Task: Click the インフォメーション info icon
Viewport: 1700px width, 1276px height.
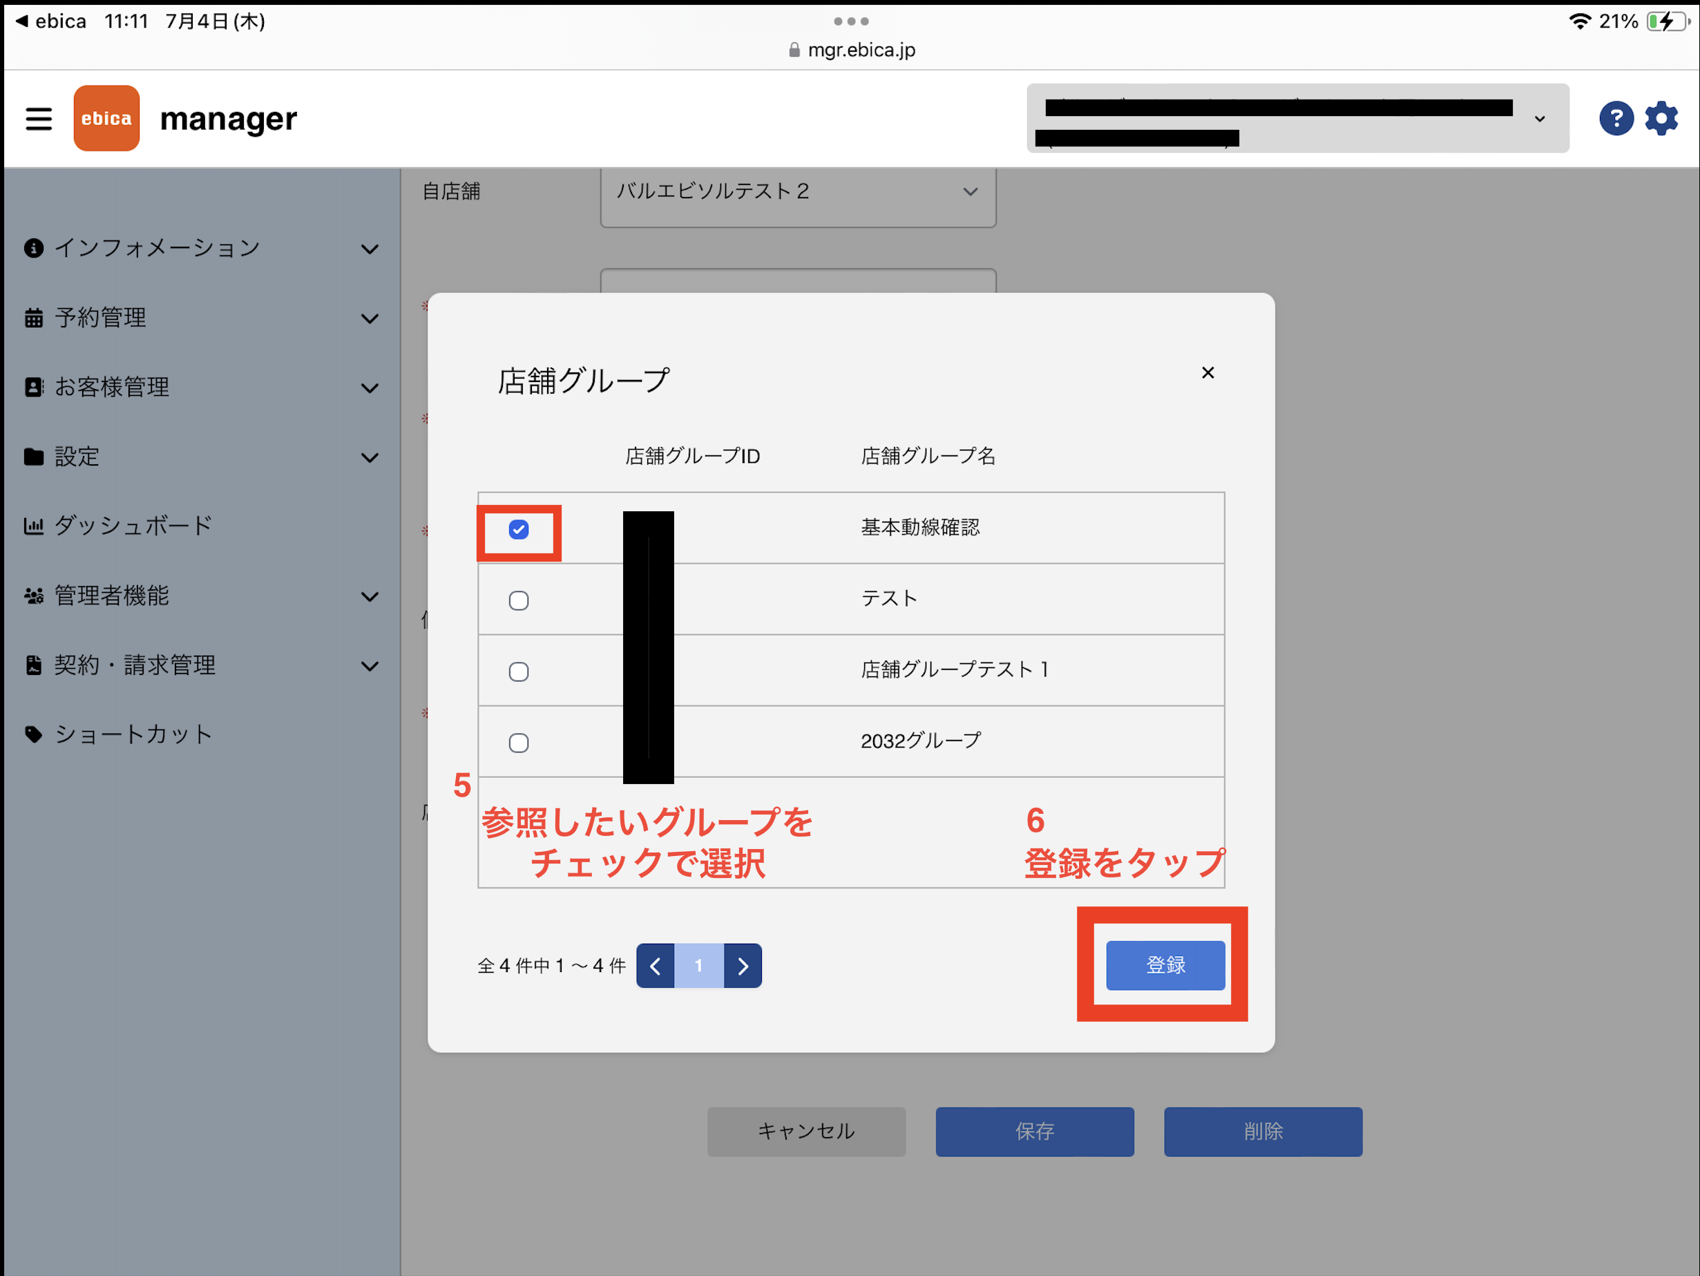Action: click(x=33, y=248)
